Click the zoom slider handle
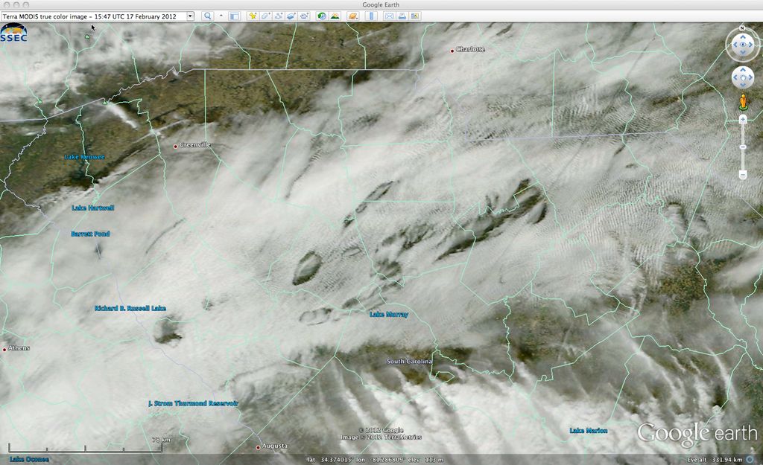 click(743, 147)
